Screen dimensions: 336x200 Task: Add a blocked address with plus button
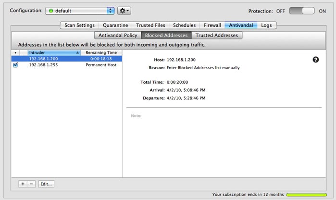tap(23, 184)
